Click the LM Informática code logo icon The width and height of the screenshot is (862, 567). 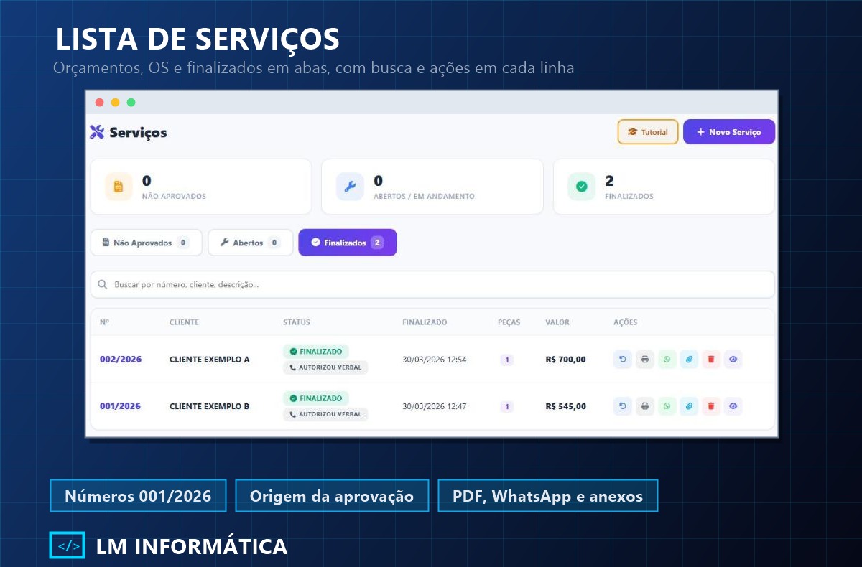pos(68,545)
